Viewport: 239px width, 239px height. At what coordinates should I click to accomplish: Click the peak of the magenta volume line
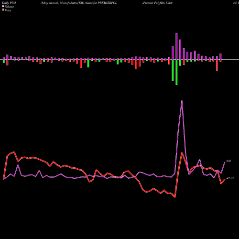pos(182,101)
